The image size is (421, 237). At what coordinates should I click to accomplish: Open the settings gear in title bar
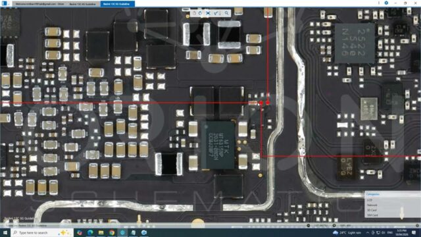click(x=386, y=3)
